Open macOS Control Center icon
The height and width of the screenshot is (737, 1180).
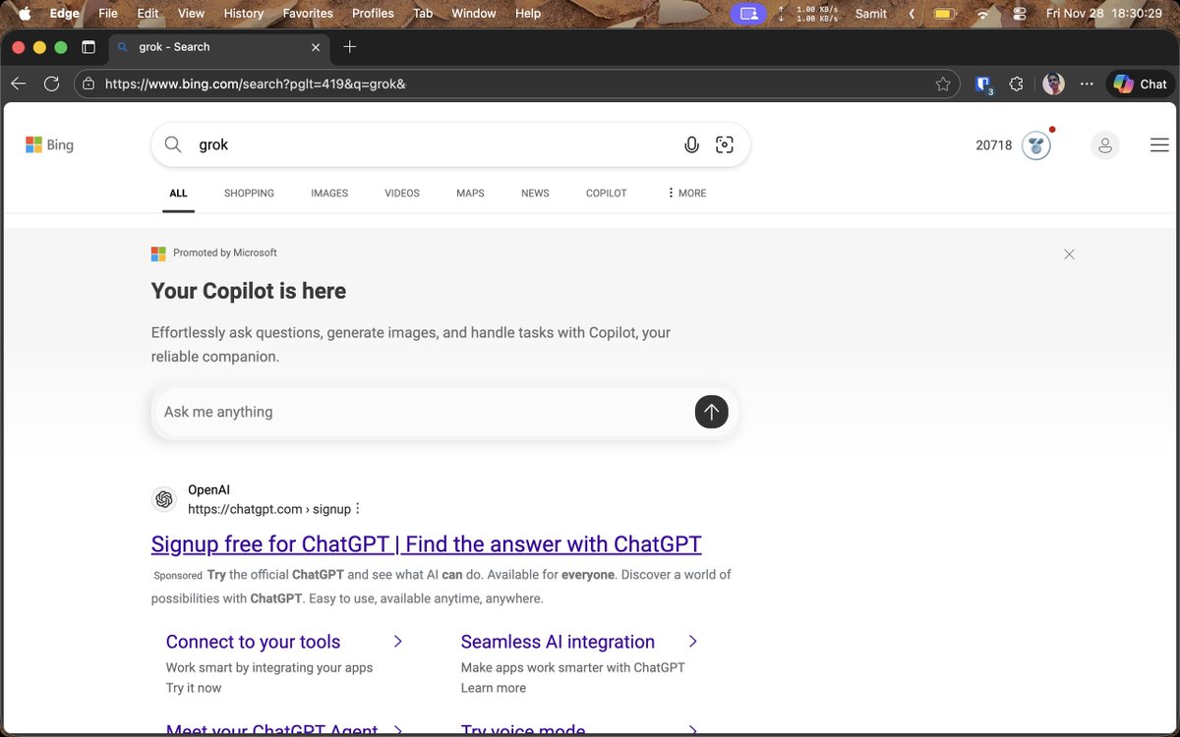[1019, 14]
